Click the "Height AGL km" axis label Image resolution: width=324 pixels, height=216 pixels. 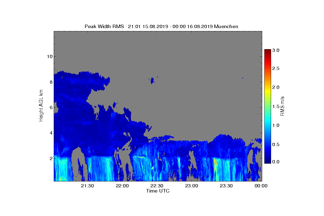pyautogui.click(x=41, y=106)
